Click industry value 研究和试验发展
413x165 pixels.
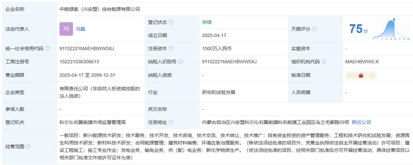(219, 92)
